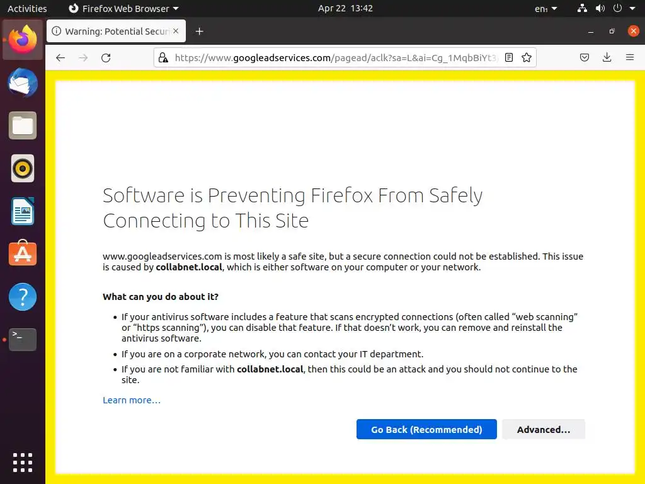This screenshot has height=484, width=645.
Task: Open the Activities overview
Action: [27, 9]
